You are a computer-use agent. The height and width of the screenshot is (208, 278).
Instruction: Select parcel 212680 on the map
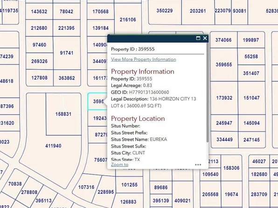(39, 28)
